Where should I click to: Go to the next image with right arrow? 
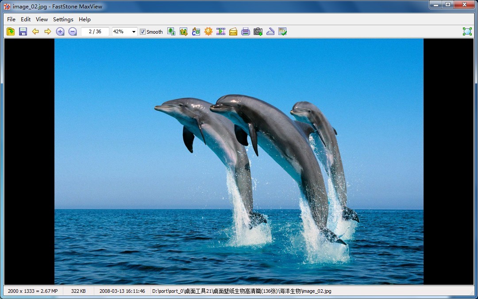click(x=48, y=31)
